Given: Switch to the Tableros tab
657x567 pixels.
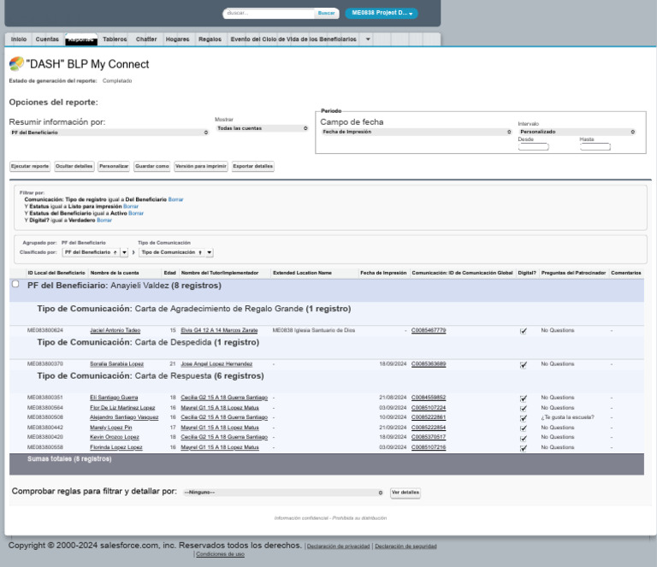Looking at the screenshot, I should [x=115, y=39].
